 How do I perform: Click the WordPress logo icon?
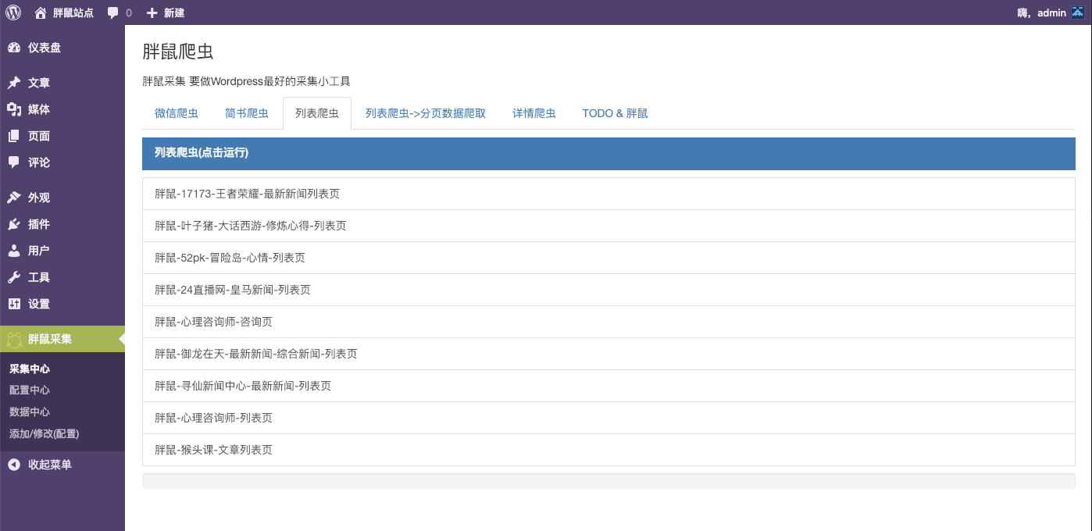(x=13, y=12)
